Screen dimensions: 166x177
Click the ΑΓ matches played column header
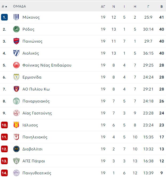103,7
